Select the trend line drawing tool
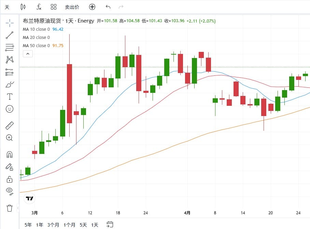Image resolution: width=310 pixels, height=229 pixels. tap(10, 35)
